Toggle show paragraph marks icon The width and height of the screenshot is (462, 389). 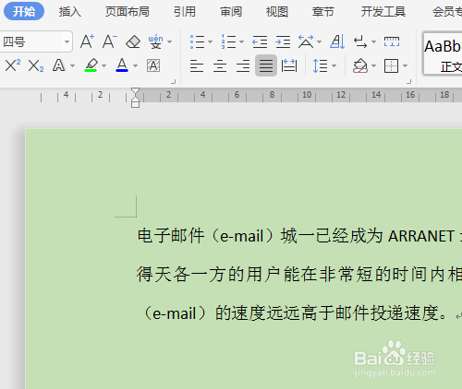[360, 41]
